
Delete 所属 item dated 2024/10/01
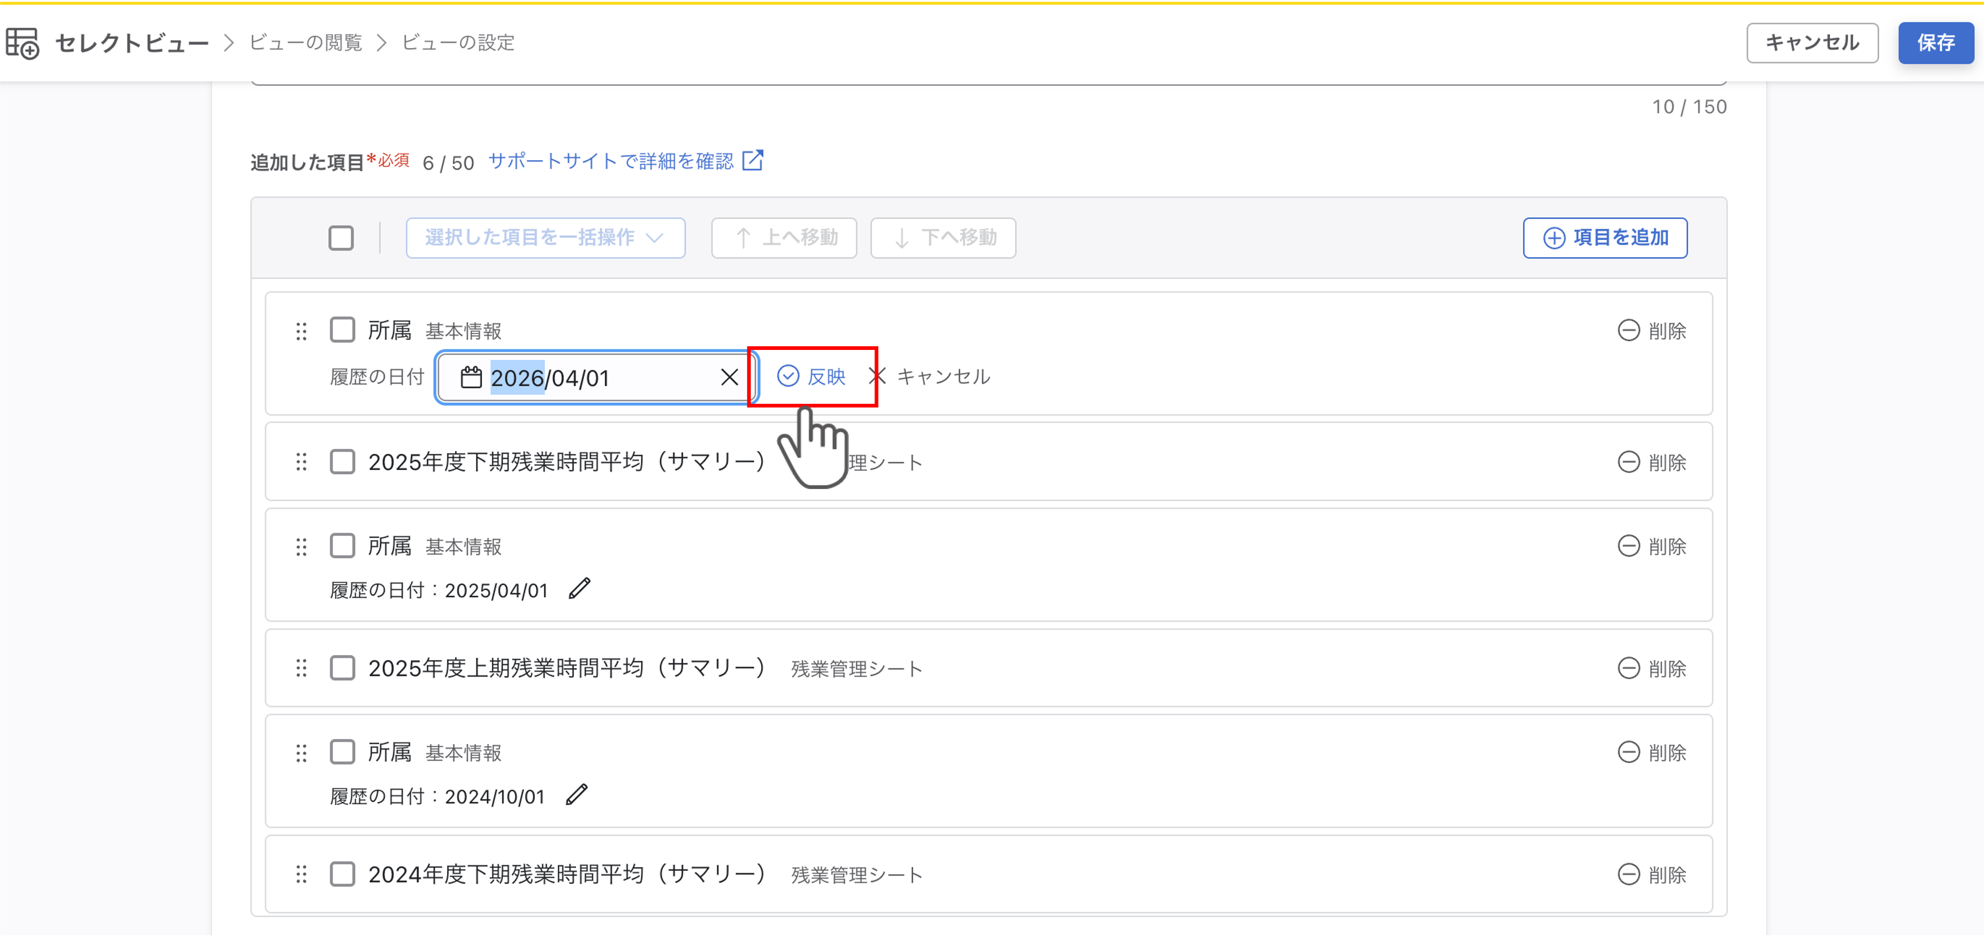[x=1651, y=753]
